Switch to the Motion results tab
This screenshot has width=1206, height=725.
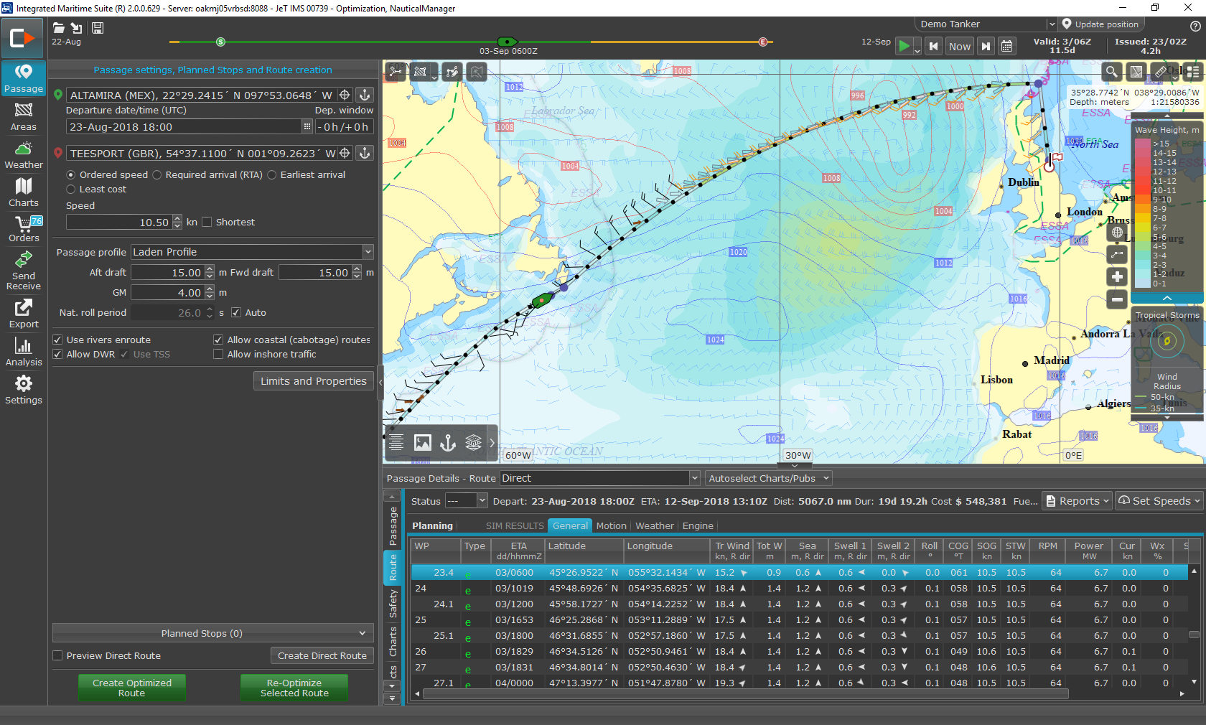point(611,526)
